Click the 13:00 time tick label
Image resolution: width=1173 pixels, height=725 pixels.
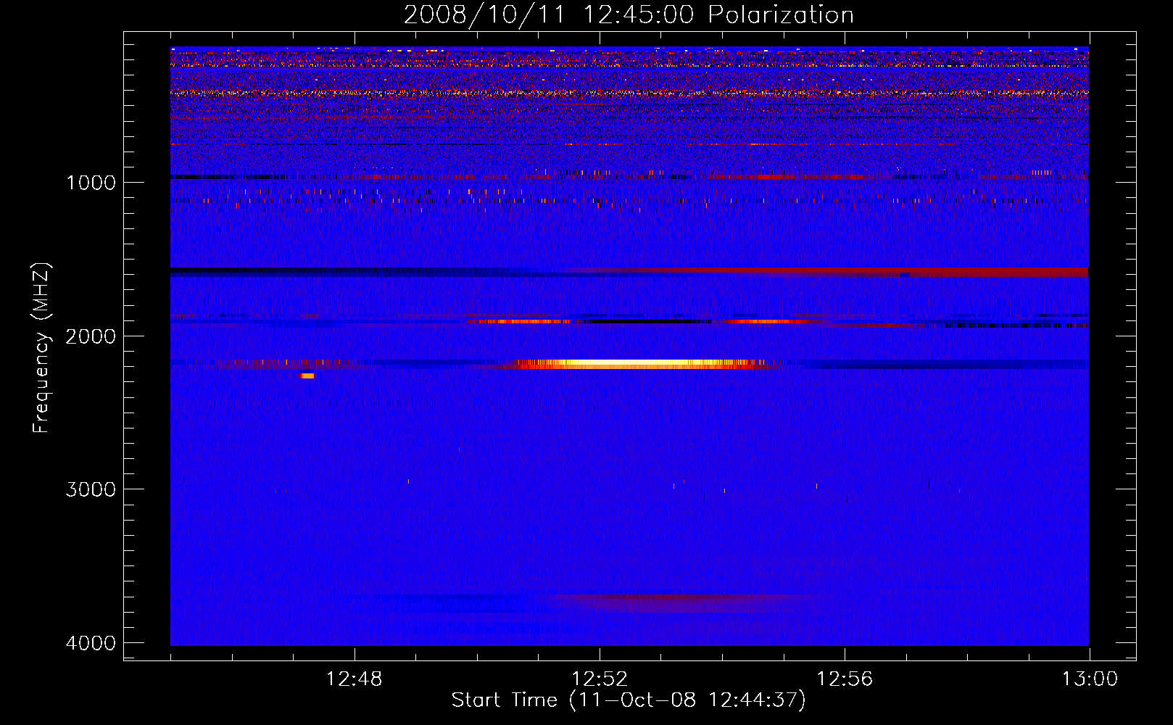(x=1090, y=679)
